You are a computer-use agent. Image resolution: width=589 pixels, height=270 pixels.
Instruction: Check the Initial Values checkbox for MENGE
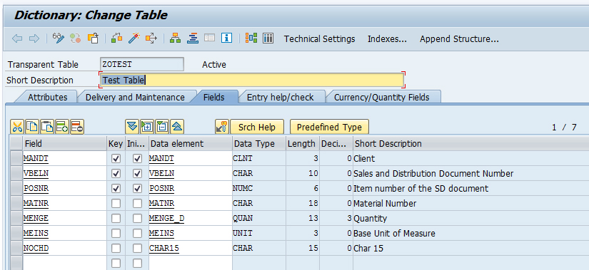point(138,218)
